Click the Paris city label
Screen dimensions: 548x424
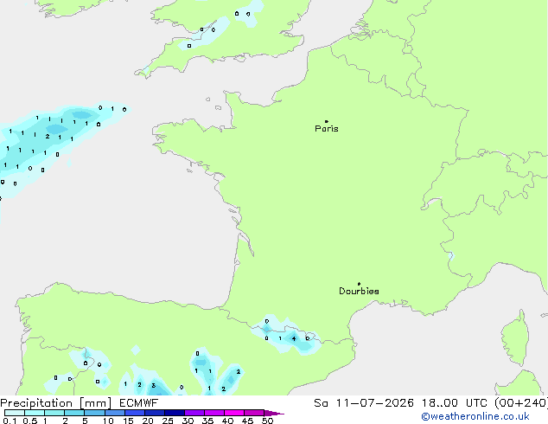click(x=327, y=129)
